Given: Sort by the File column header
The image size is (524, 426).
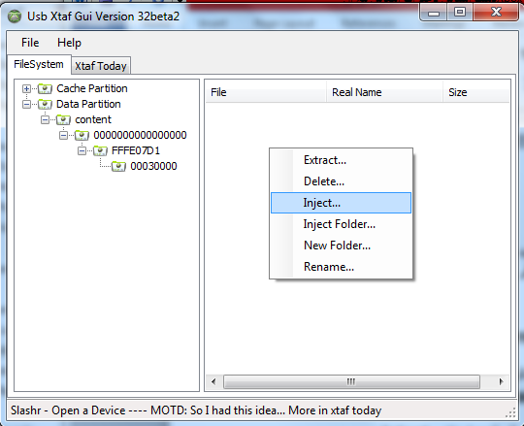Looking at the screenshot, I should click(266, 92).
